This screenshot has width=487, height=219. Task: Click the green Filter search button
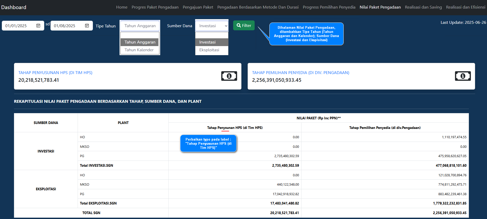point(244,25)
